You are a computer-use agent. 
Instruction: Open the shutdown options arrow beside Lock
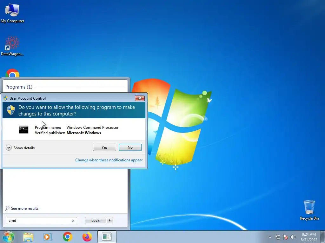click(x=109, y=221)
